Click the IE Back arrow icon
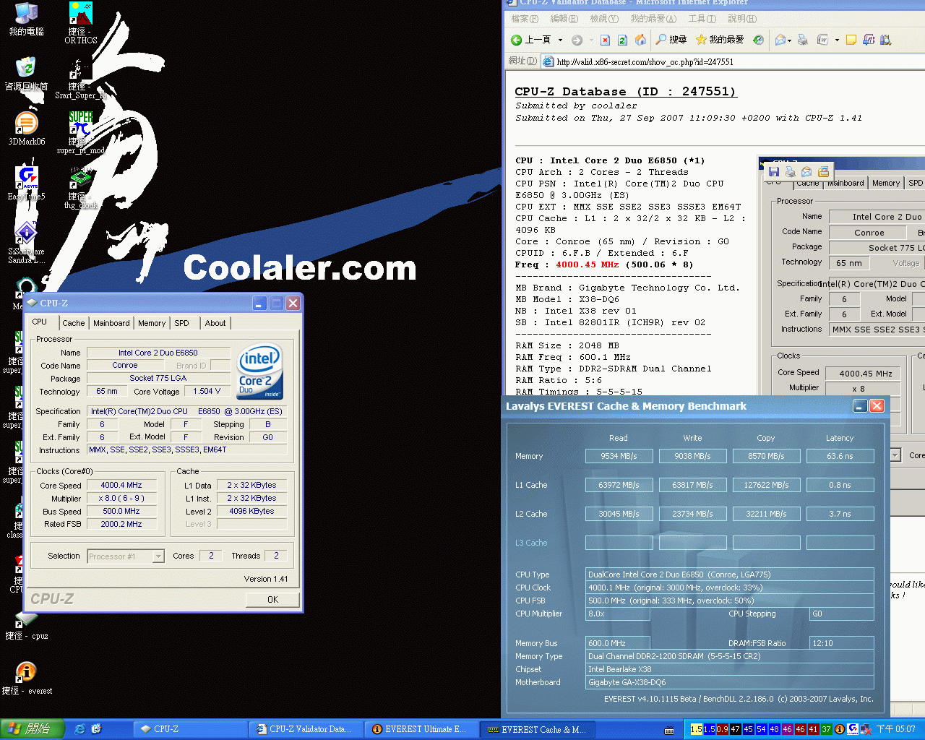 (517, 40)
